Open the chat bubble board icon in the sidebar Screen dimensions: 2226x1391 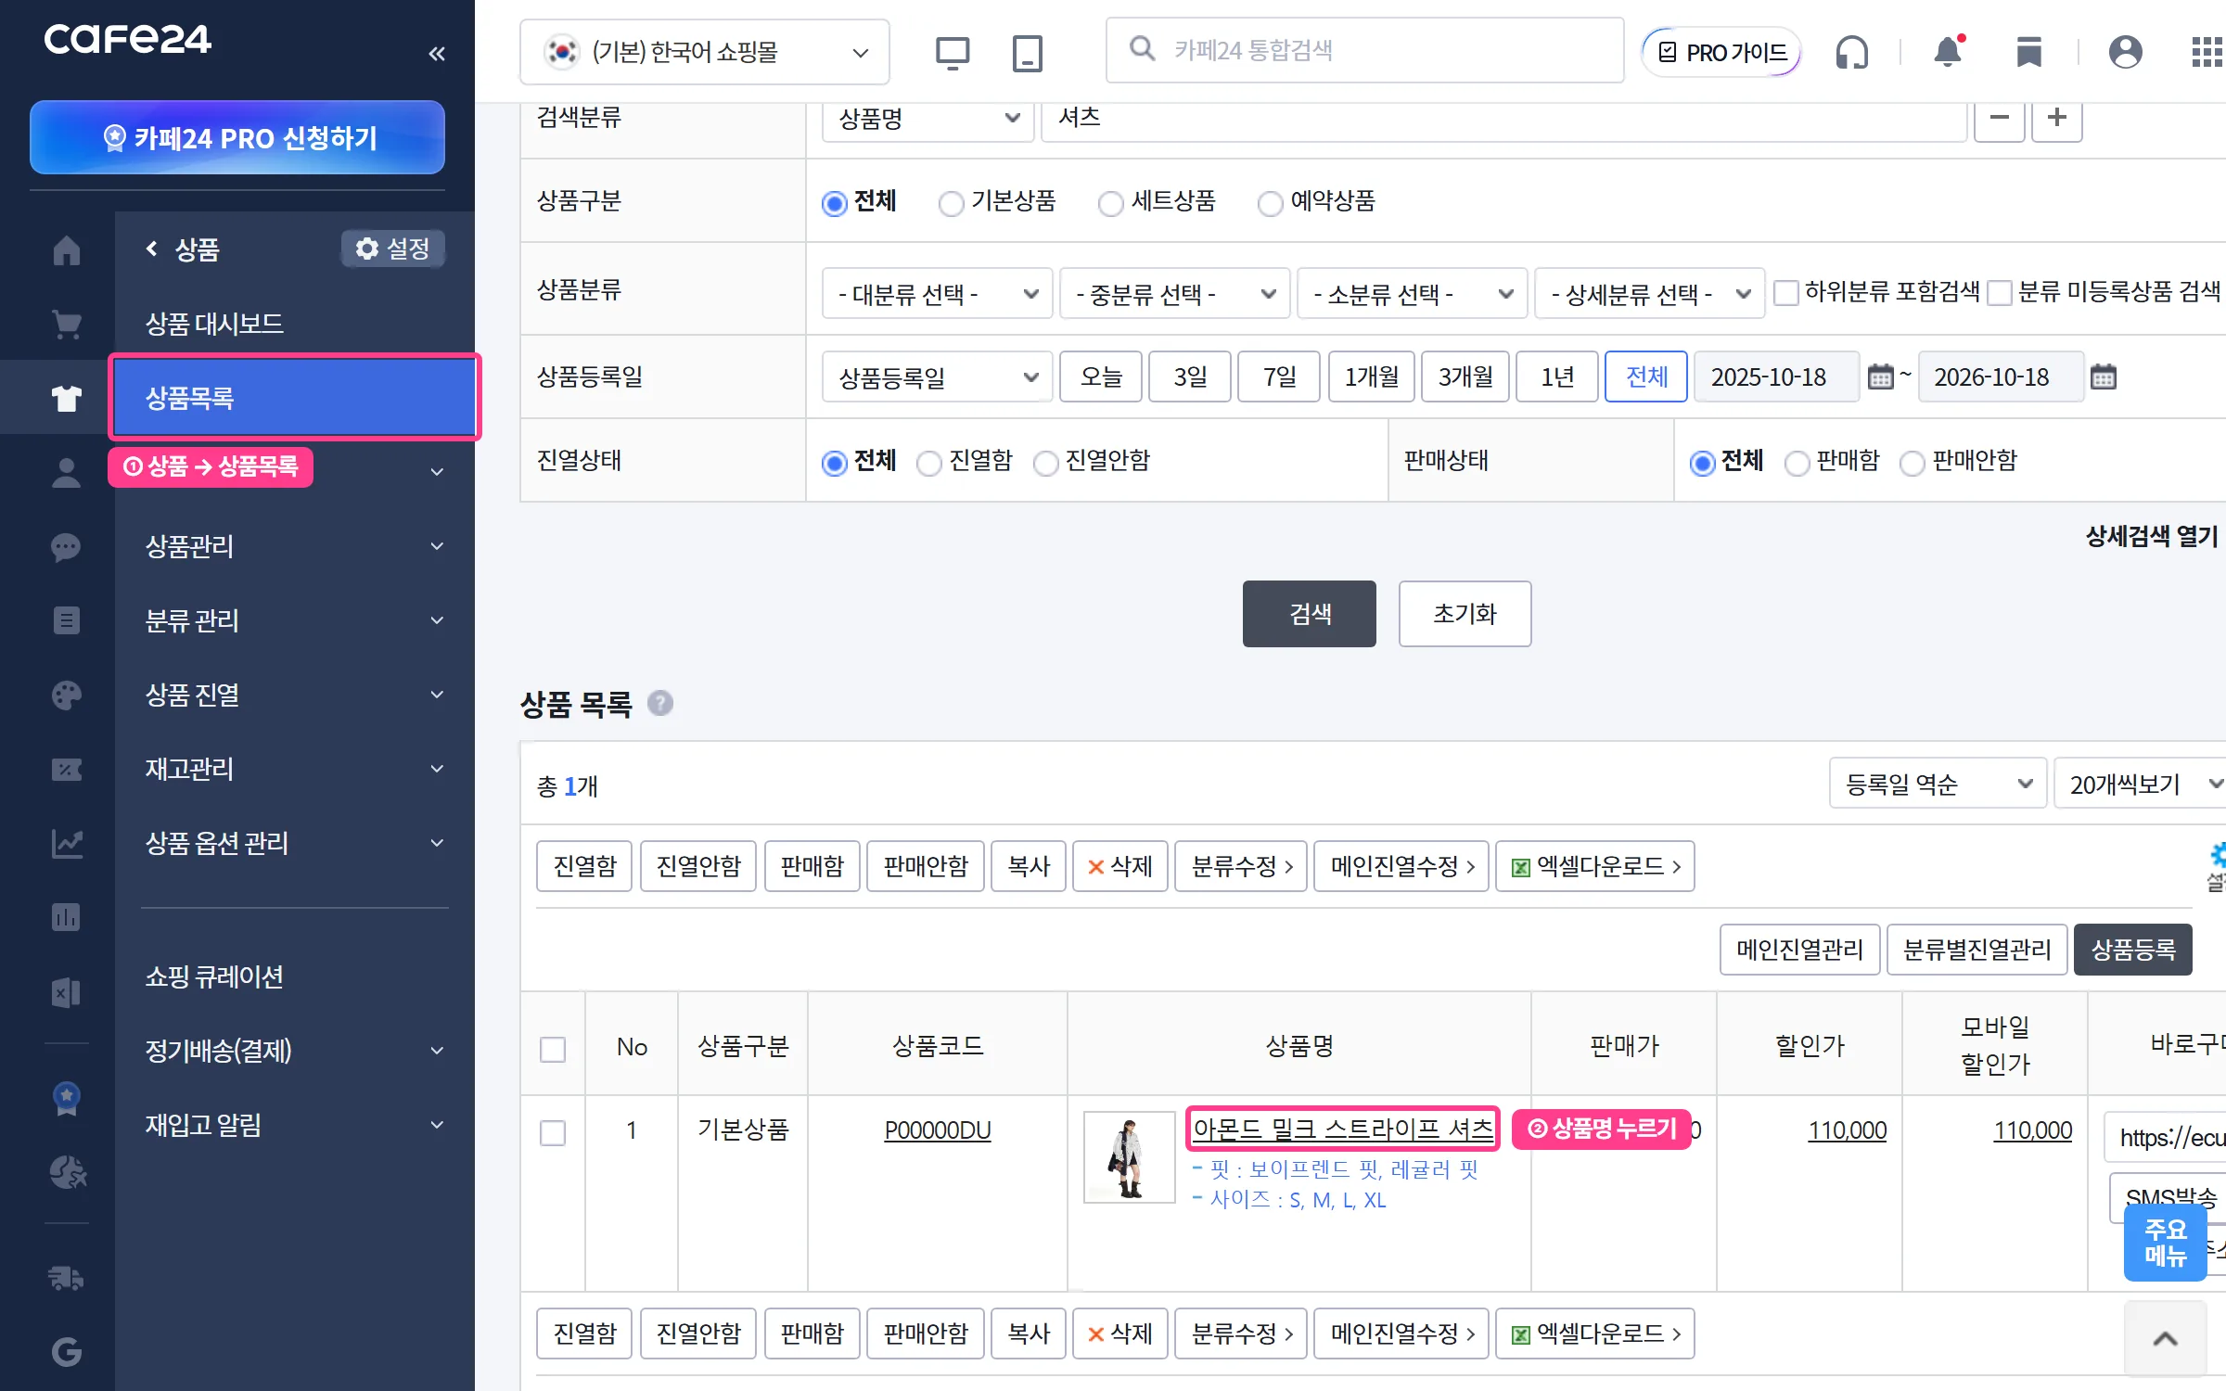[66, 546]
